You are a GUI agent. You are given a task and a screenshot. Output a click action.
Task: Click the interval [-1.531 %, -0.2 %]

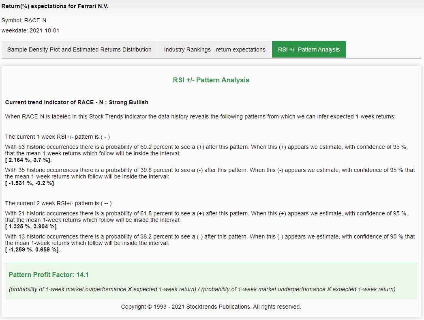pyautogui.click(x=30, y=183)
